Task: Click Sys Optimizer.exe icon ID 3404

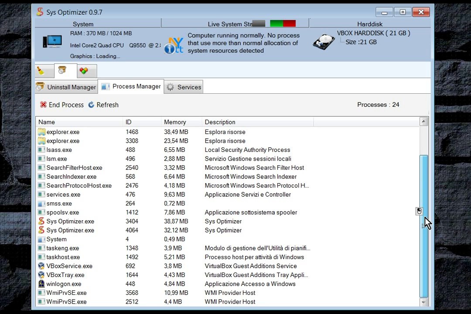Action: click(x=41, y=221)
